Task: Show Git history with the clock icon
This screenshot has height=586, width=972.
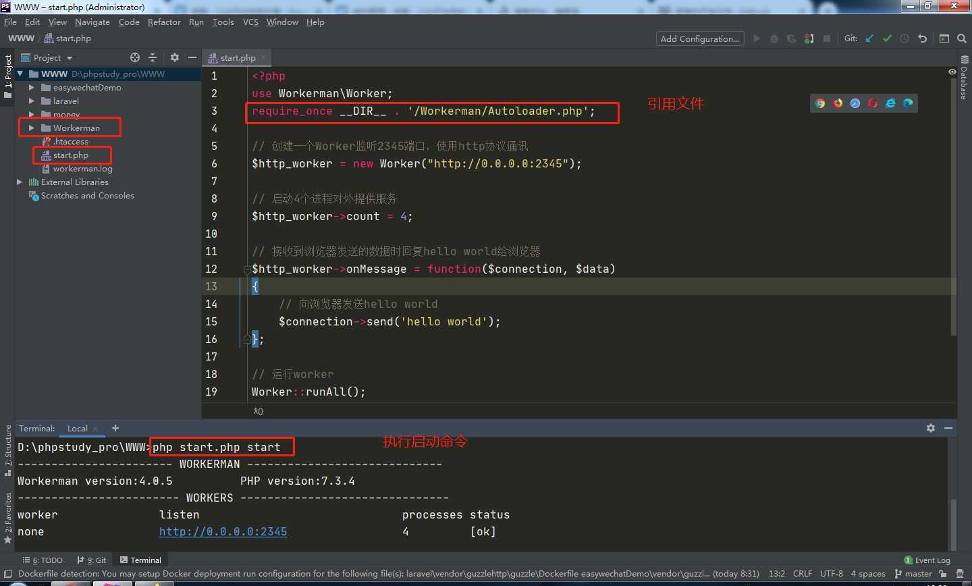Action: click(x=905, y=38)
